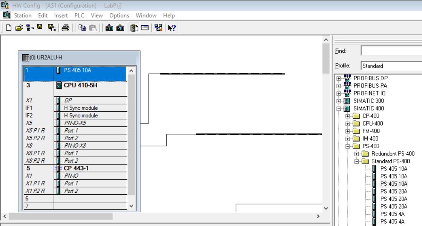The width and height of the screenshot is (422, 226).
Task: Open the Help menu
Action: 169,15
